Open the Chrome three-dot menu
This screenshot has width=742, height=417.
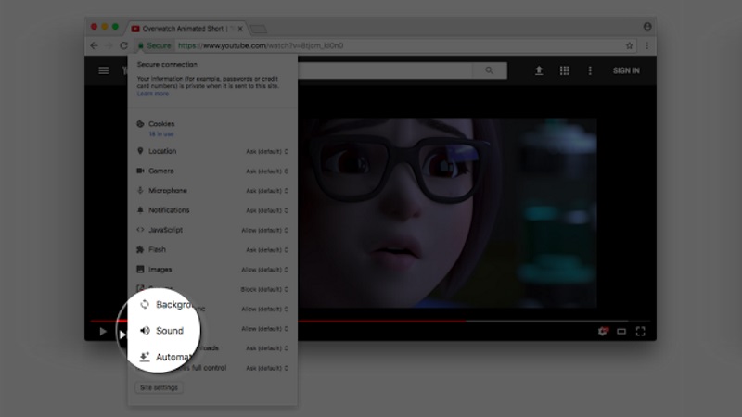tap(646, 45)
